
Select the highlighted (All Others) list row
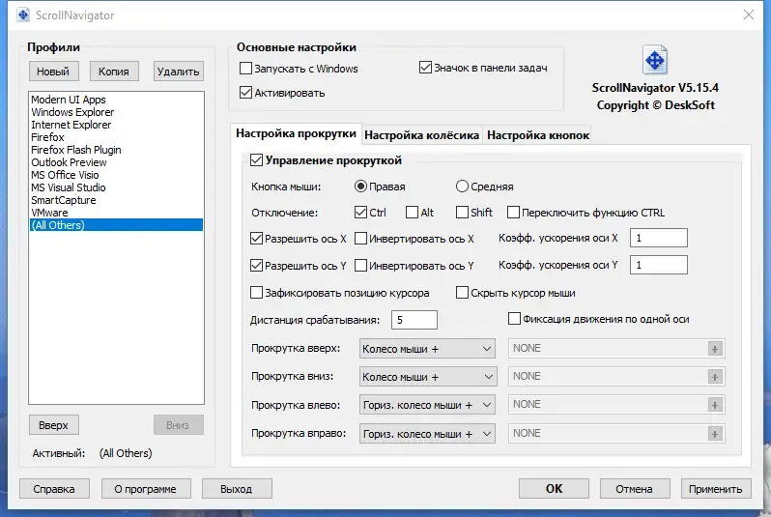(x=116, y=225)
